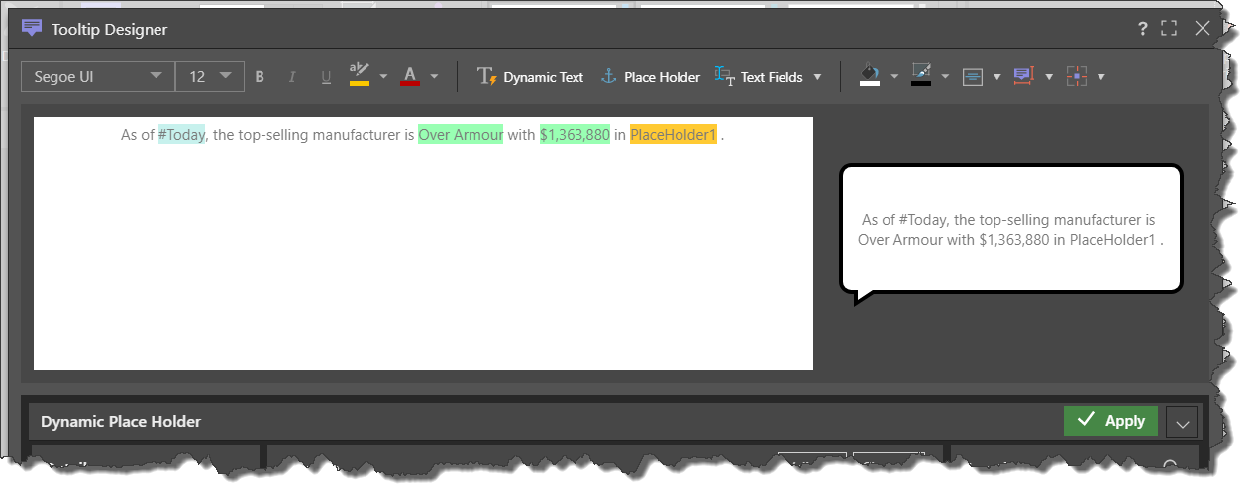Image resolution: width=1256 pixels, height=496 pixels.
Task: Expand the Text Fields dropdown arrow
Action: click(817, 77)
